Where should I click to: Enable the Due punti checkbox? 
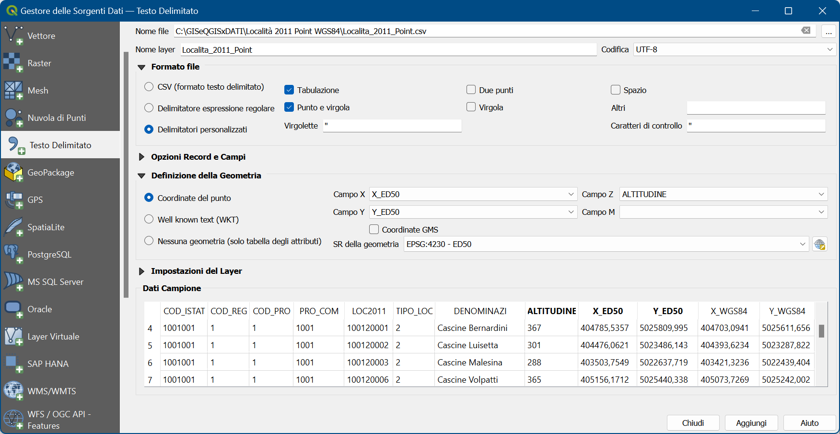click(x=471, y=90)
